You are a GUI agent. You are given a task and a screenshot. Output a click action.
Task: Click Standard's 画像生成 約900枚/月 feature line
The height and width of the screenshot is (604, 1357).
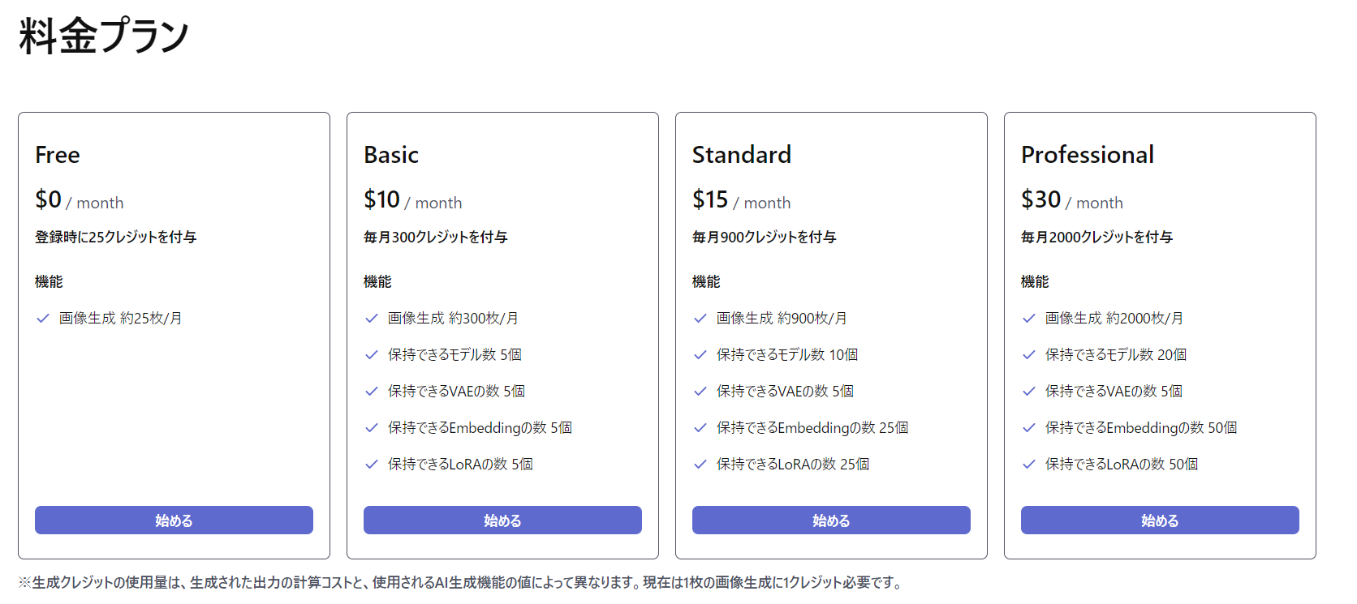click(x=782, y=319)
